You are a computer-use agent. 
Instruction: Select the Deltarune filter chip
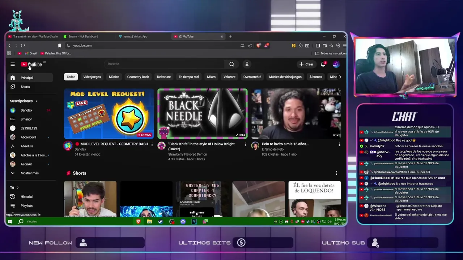pyautogui.click(x=164, y=77)
